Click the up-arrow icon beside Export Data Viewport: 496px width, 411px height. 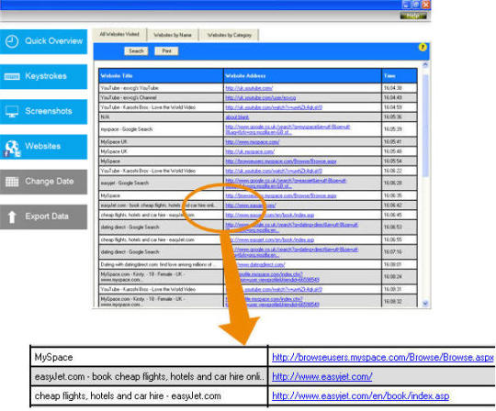click(x=12, y=217)
